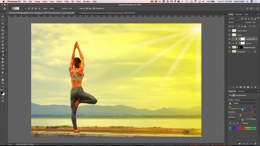The width and height of the screenshot is (260, 146).
Task: Hide the Background layer eye
Action: tap(230, 52)
